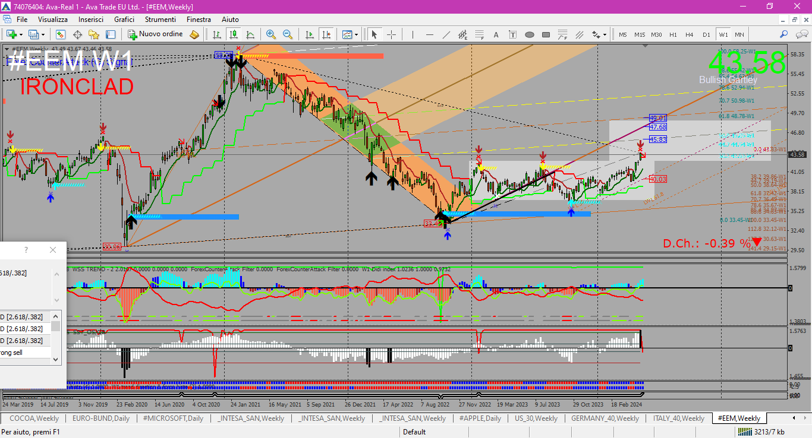812x438 pixels.
Task: Open the Visualizza menu
Action: coord(53,20)
